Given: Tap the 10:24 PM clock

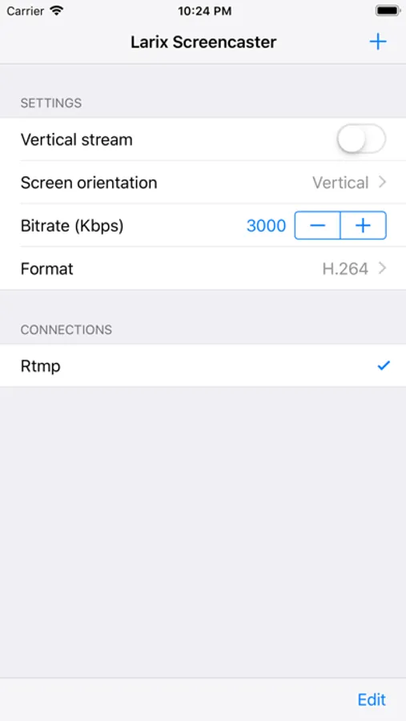Looking at the screenshot, I should tap(205, 11).
